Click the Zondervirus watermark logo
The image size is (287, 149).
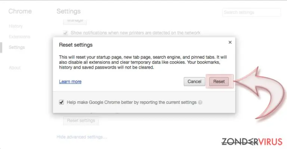coord(252,142)
